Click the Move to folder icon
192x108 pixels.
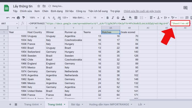pyautogui.click(x=44, y=6)
